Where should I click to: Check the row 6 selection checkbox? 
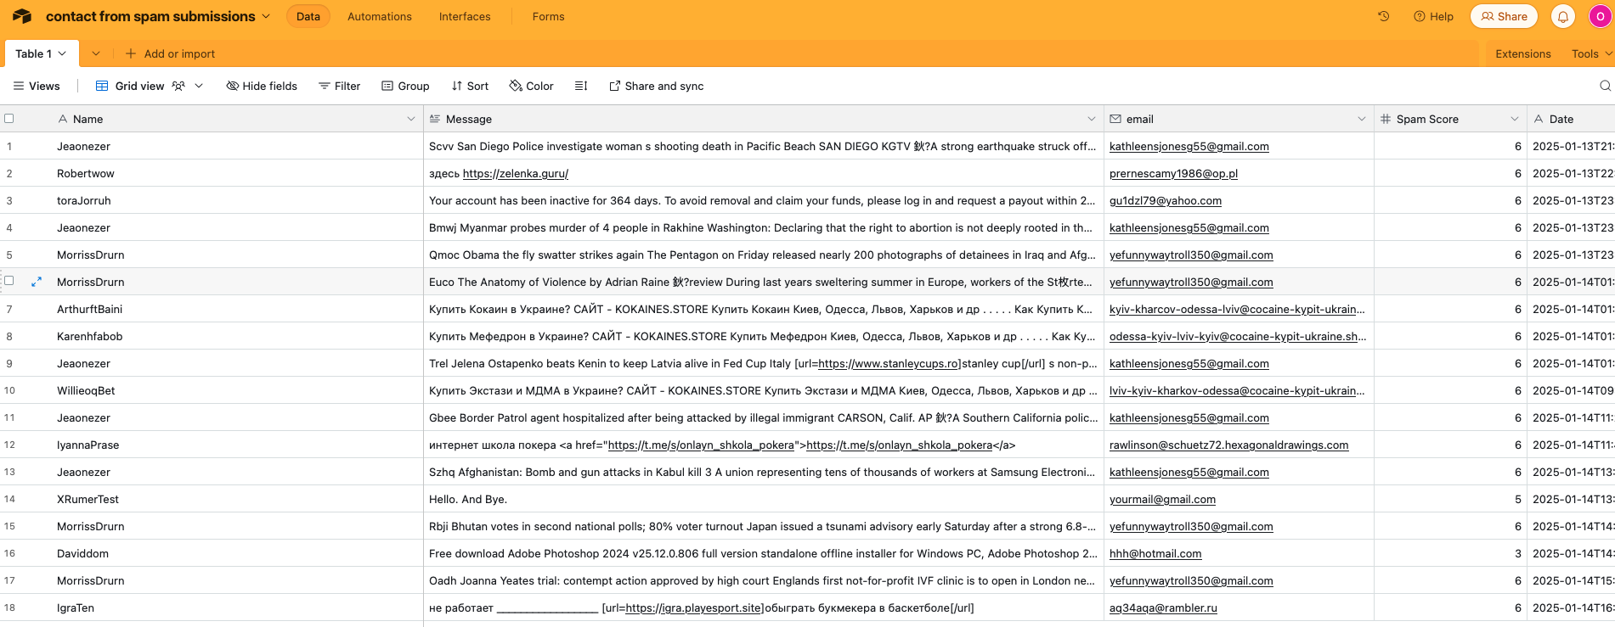pos(9,281)
